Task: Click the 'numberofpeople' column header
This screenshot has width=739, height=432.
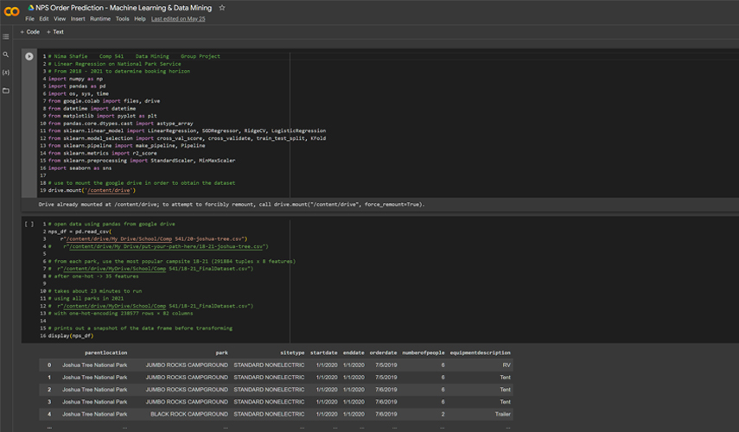Action: coord(424,353)
